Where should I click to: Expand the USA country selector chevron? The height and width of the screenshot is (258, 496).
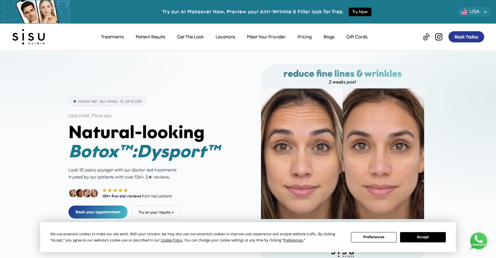[x=485, y=12]
